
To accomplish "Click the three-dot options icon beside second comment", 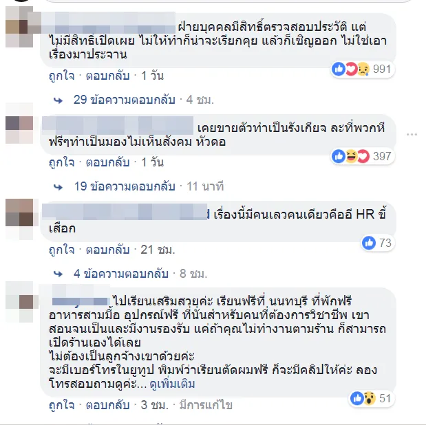I will tap(412, 134).
